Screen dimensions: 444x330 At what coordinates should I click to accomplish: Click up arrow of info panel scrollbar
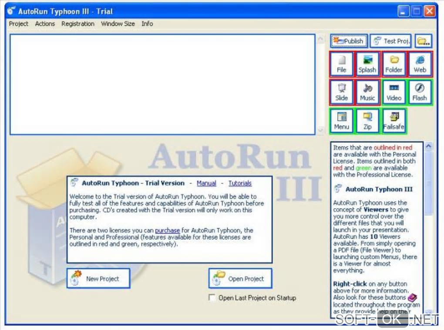pyautogui.click(x=428, y=146)
